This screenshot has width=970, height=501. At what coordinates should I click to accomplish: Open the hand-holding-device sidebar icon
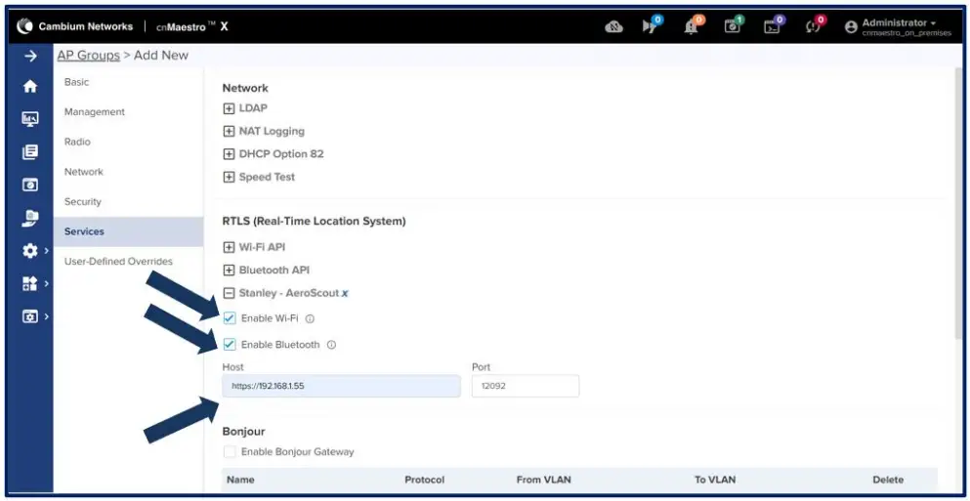pyautogui.click(x=30, y=218)
